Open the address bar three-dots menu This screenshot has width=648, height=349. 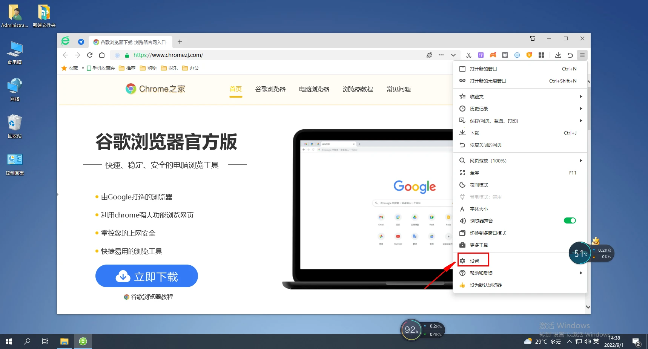tap(441, 55)
